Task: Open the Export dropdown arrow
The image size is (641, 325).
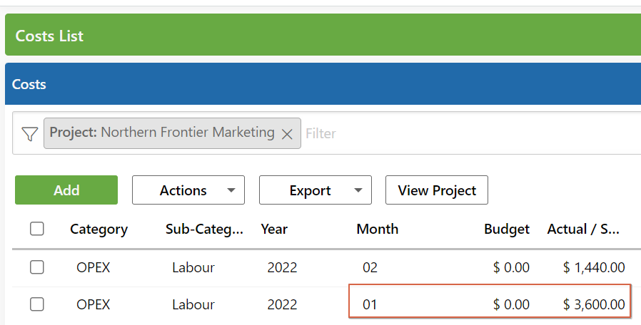Action: point(358,190)
